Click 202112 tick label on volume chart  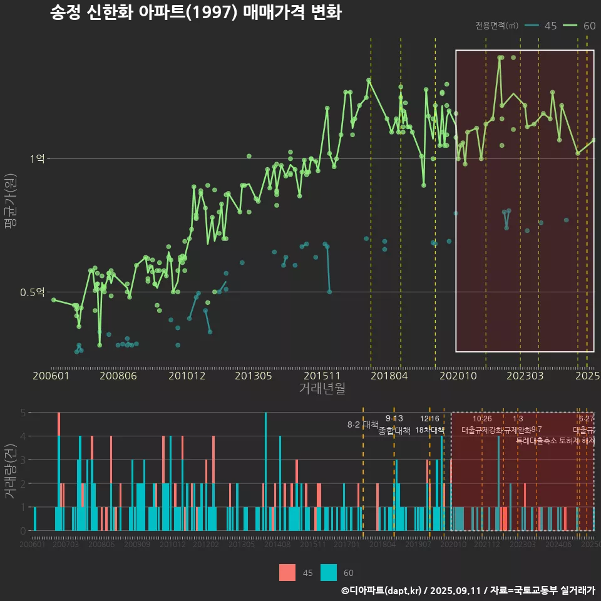(487, 544)
